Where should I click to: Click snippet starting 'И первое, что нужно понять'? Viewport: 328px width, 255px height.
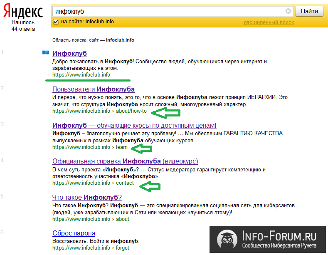[x=170, y=101]
